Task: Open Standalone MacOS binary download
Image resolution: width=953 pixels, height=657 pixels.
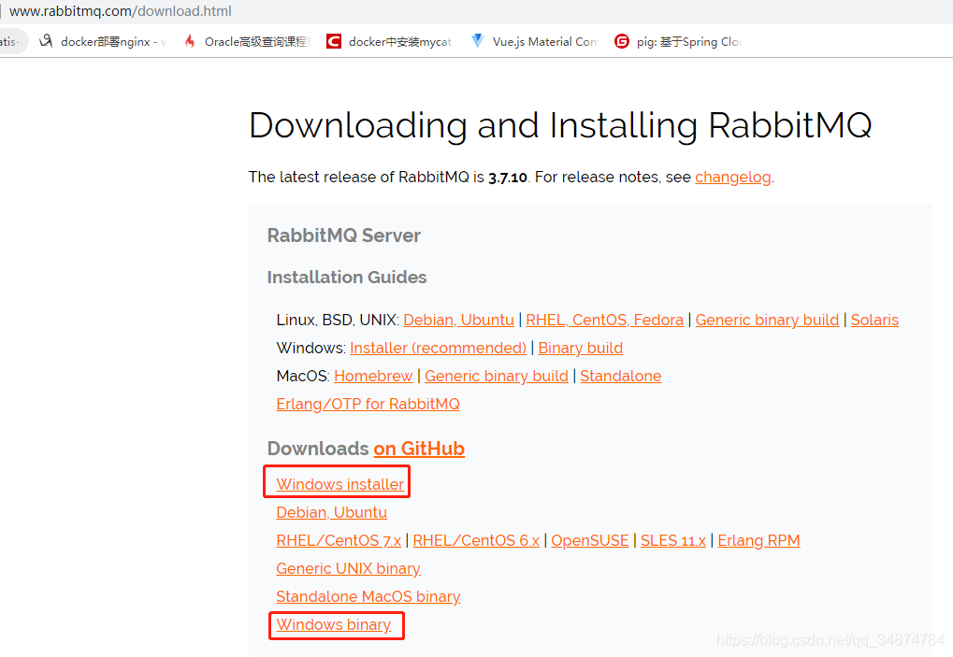Action: (368, 596)
